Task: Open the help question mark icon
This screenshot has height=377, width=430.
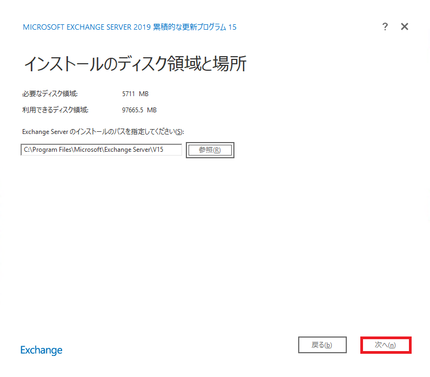Action: pos(385,26)
